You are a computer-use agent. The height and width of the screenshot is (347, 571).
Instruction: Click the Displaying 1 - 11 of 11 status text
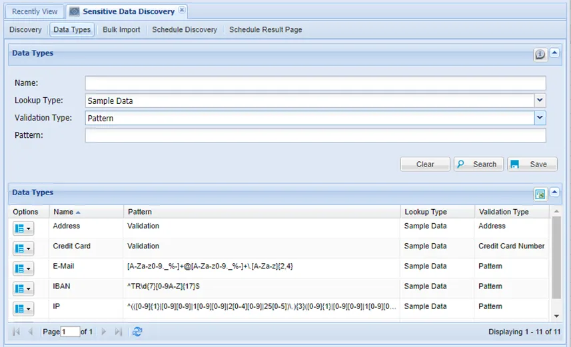[524, 332]
